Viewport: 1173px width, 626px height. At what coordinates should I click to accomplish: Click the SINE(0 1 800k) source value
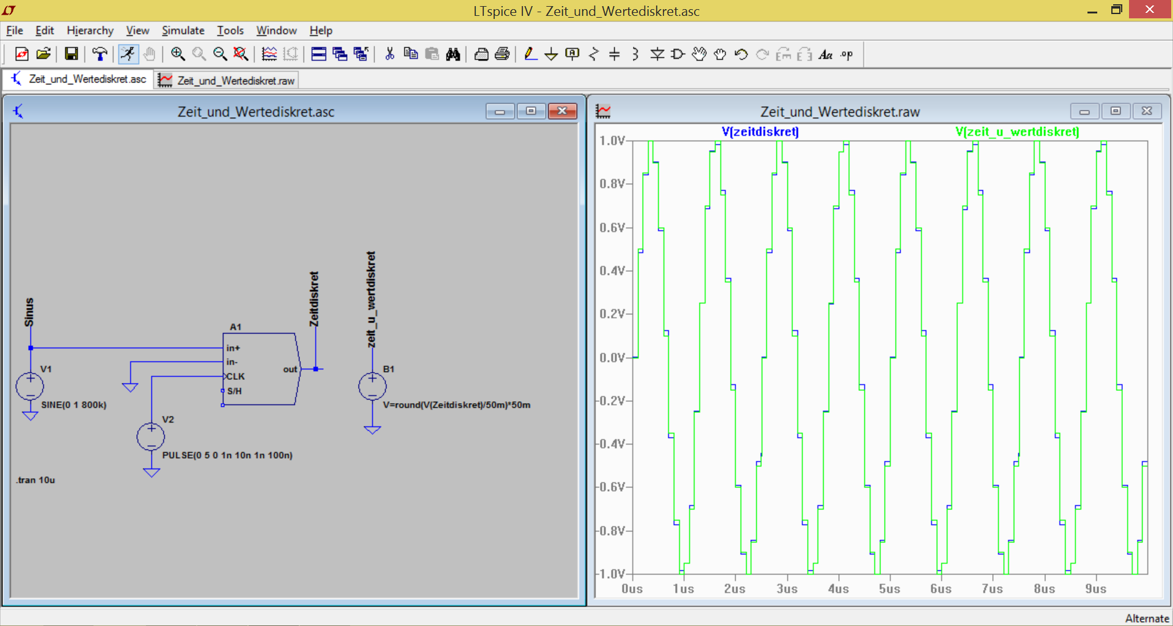(74, 405)
